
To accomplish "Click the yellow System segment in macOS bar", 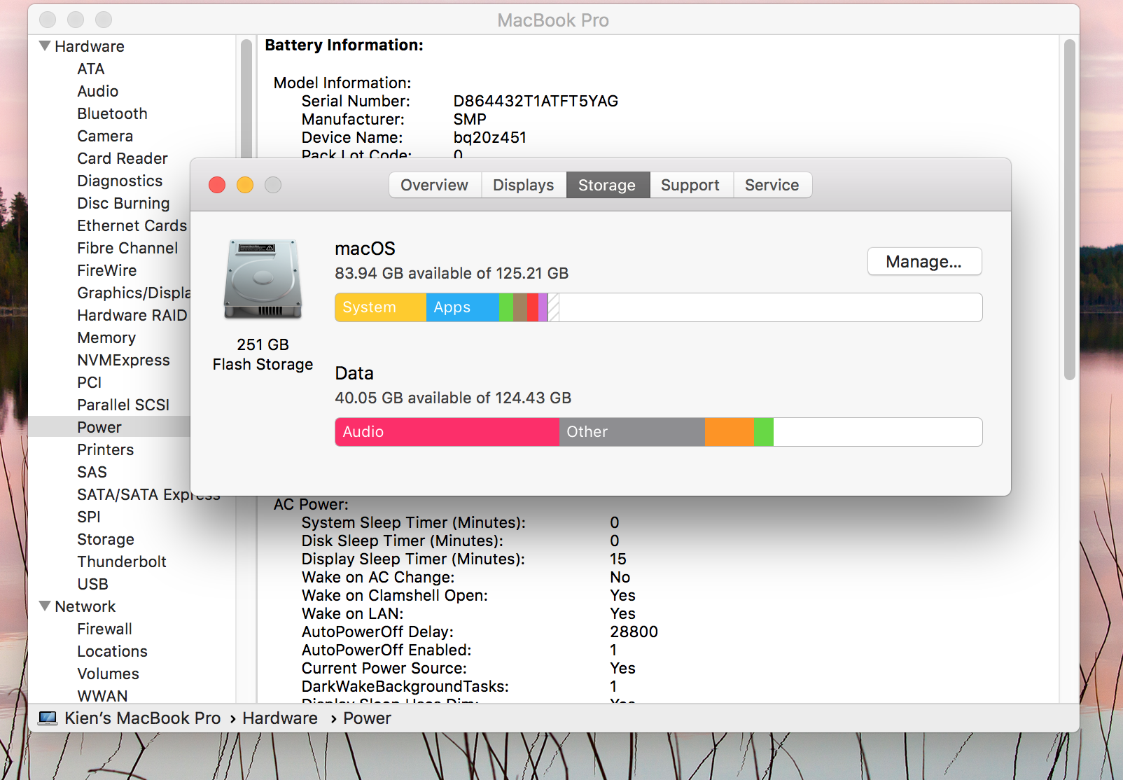I will point(381,307).
